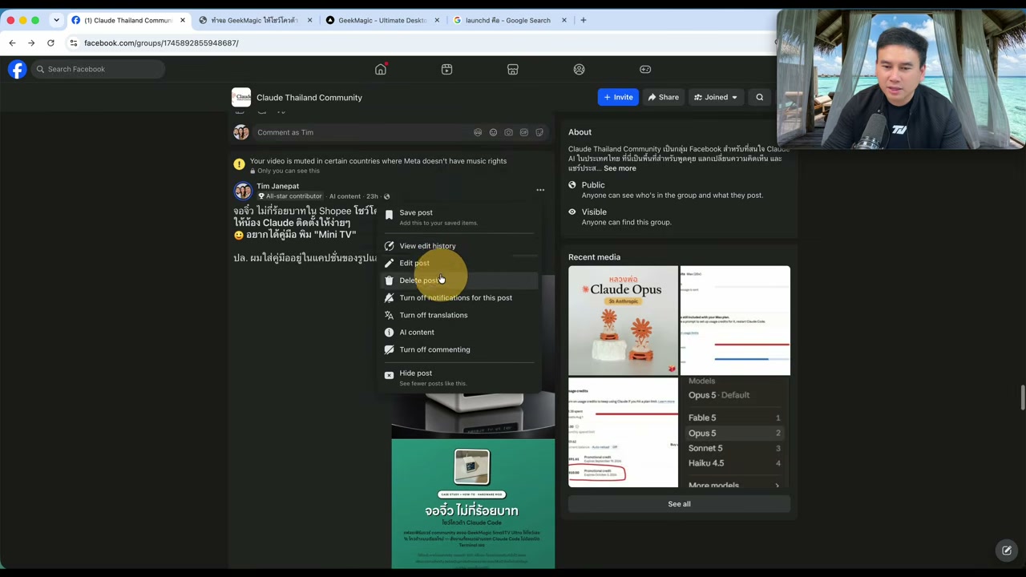Open the browser tab list chevron

pos(56,20)
